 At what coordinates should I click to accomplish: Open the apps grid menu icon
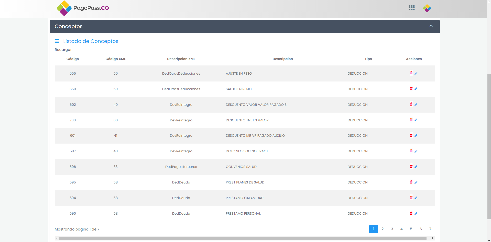pyautogui.click(x=411, y=8)
